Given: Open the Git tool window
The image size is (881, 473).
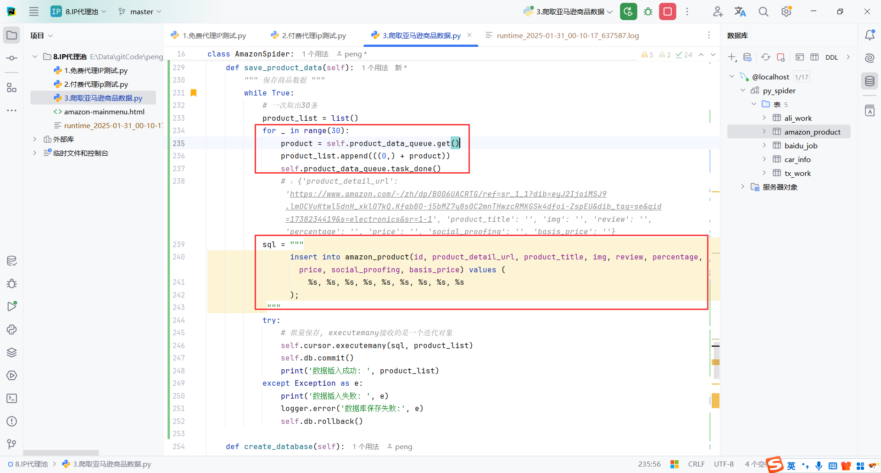Looking at the screenshot, I should (x=12, y=444).
